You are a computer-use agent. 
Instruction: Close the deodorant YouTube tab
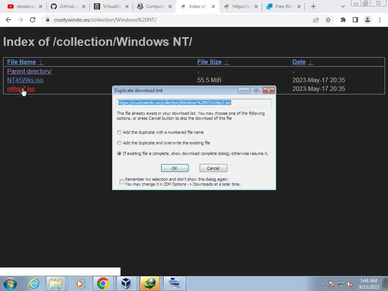[41, 6]
